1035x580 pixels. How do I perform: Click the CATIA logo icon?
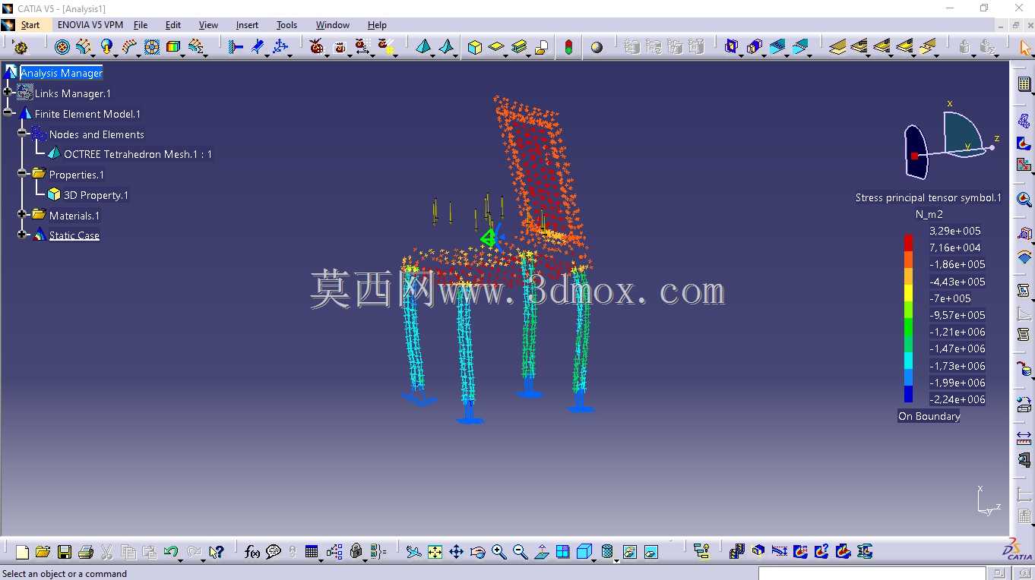1016,550
